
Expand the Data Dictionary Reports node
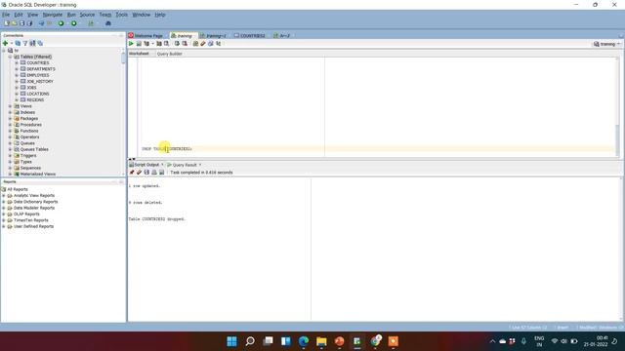[x=4, y=202]
